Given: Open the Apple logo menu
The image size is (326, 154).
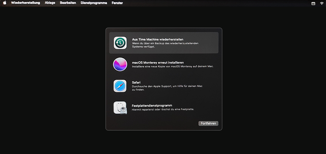Looking at the screenshot, I should click(5, 3).
